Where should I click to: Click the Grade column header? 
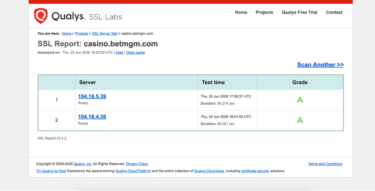(300, 82)
